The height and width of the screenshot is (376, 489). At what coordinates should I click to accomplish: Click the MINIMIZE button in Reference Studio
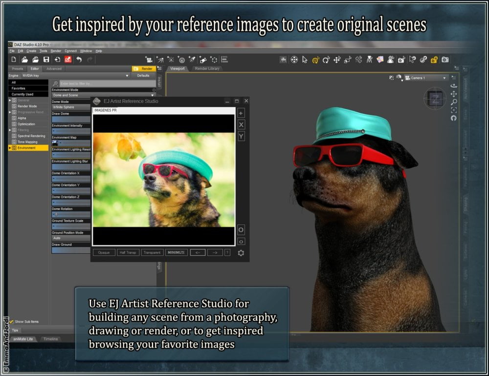tap(176, 252)
